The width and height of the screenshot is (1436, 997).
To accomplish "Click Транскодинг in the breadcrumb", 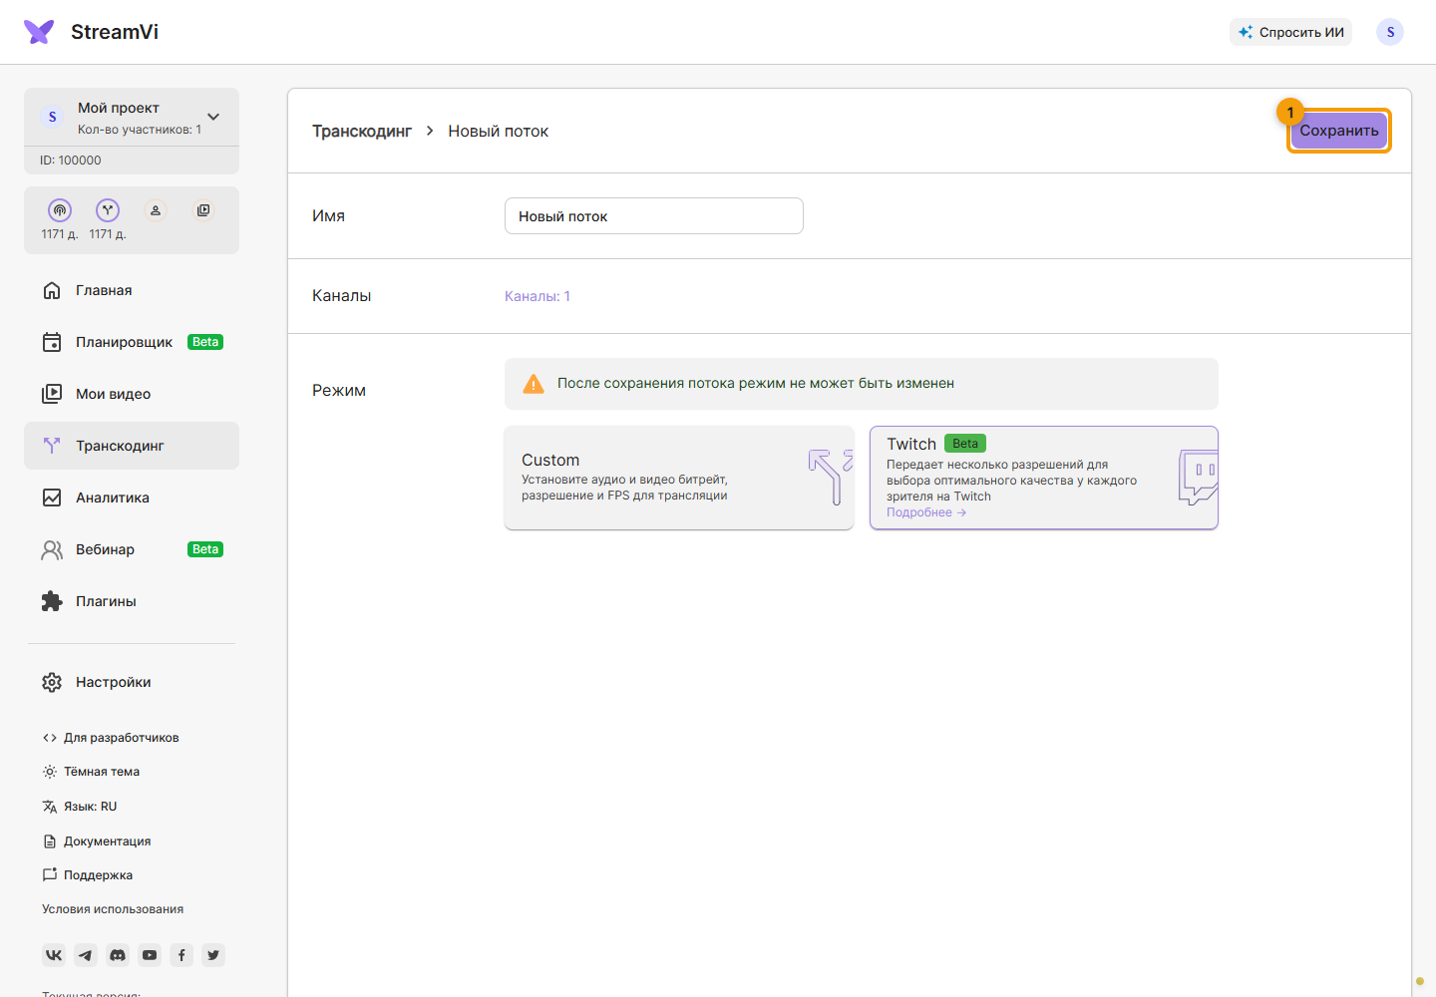I will coord(362,132).
